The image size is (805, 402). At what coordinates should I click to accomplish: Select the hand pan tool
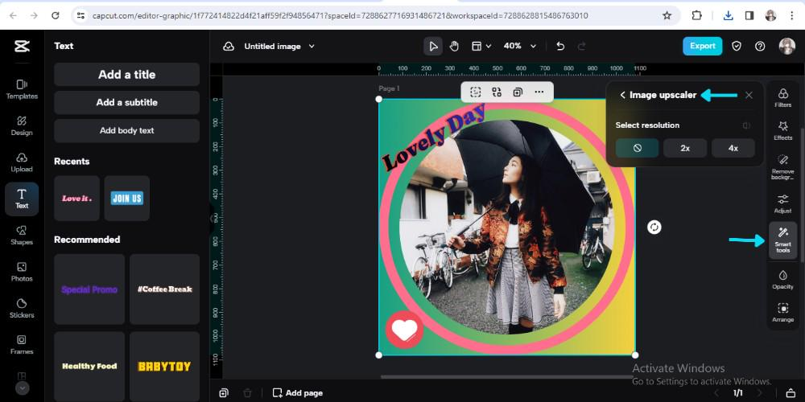coord(454,46)
